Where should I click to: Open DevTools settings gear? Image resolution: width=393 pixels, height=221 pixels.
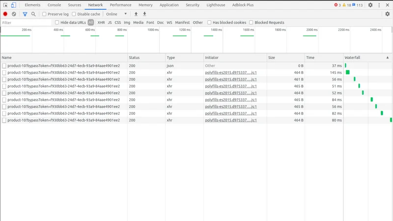coord(370,5)
